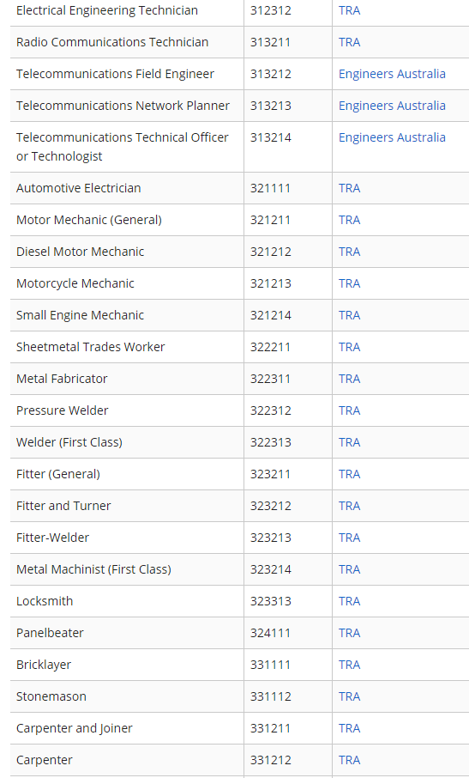Viewport: 469px width, 778px height.
Task: Follow Engineers Australia link for Network Planner
Action: (x=392, y=106)
